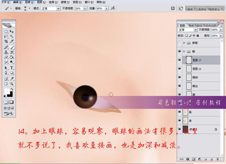Switch to the 历史记录 tab
The image size is (226, 164).
coord(211,26)
